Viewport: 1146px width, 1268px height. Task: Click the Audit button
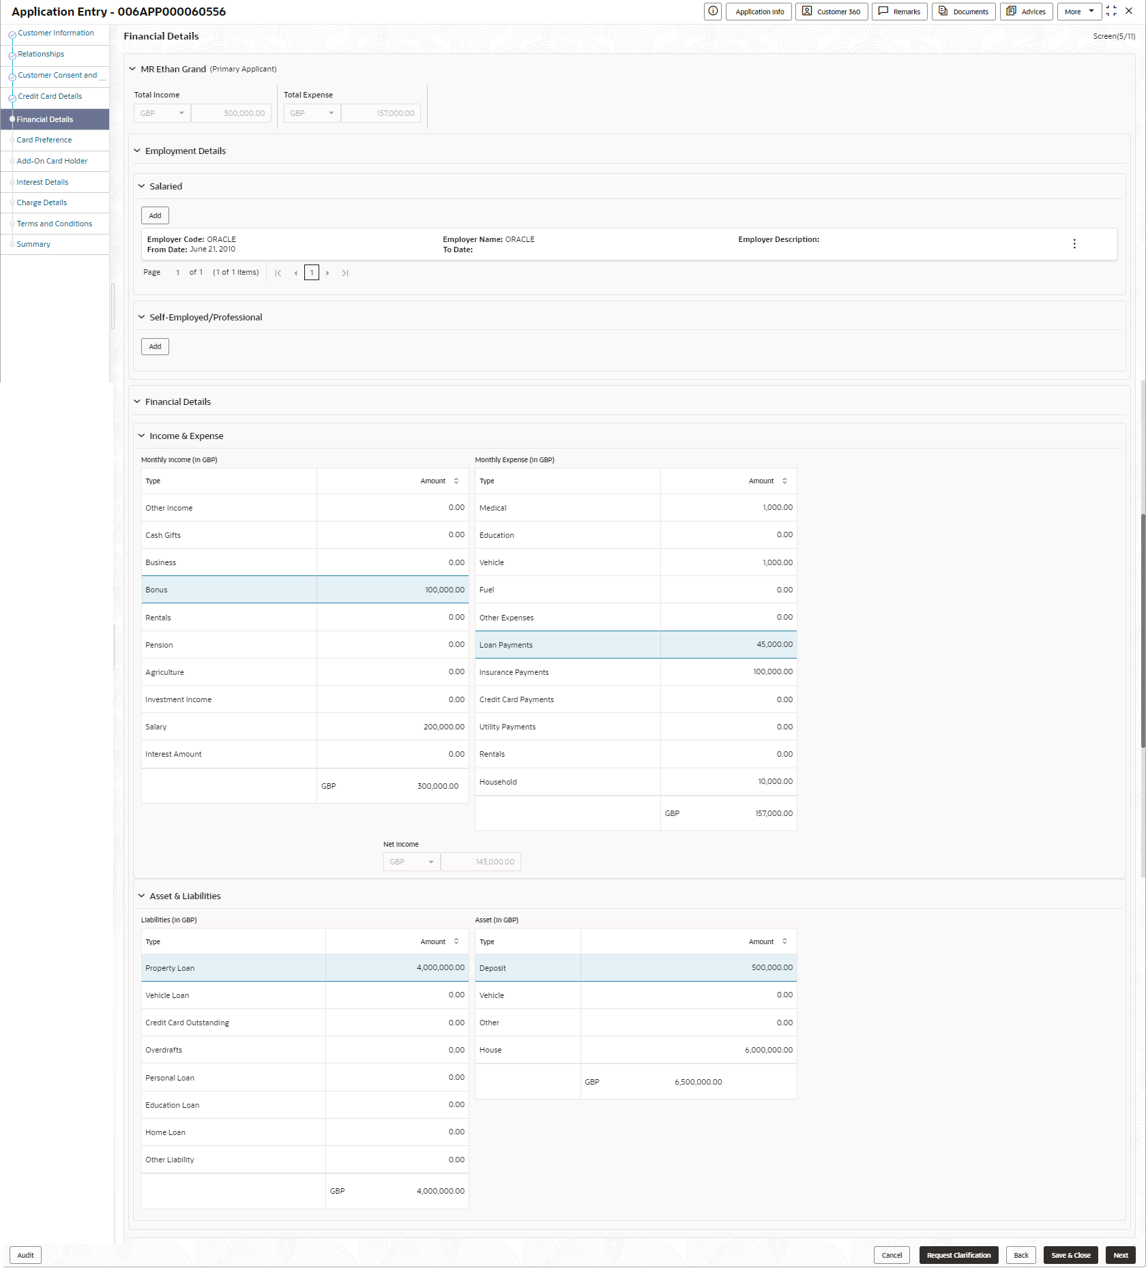point(26,1255)
